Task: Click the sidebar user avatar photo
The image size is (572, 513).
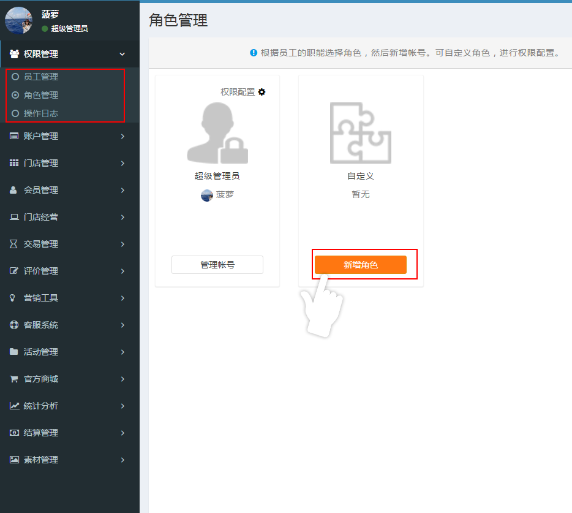Action: point(18,20)
